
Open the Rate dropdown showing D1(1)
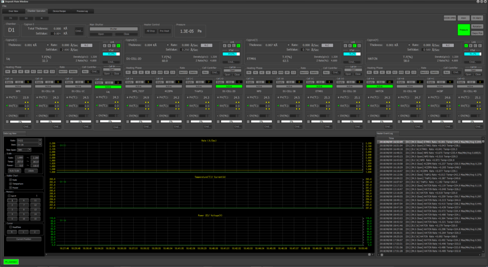point(29,141)
